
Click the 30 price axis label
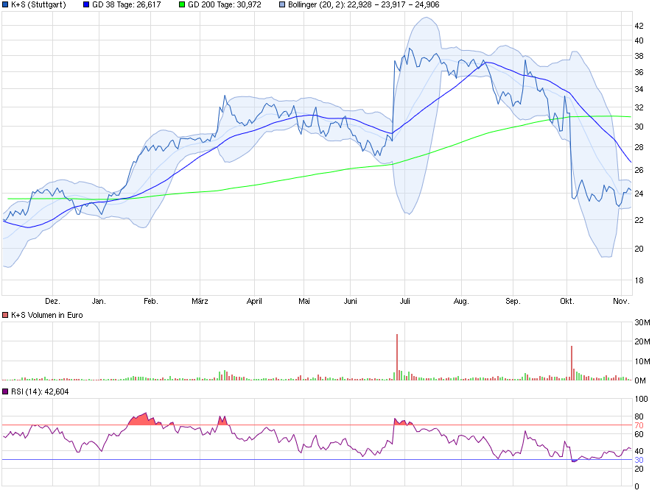[x=639, y=127]
